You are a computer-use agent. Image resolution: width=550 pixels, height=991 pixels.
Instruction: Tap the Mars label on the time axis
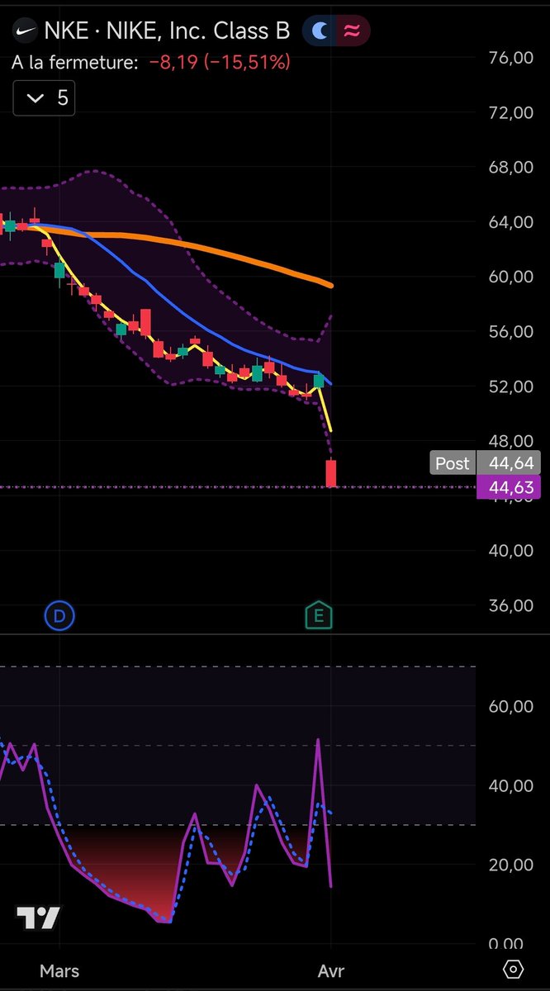click(x=60, y=970)
